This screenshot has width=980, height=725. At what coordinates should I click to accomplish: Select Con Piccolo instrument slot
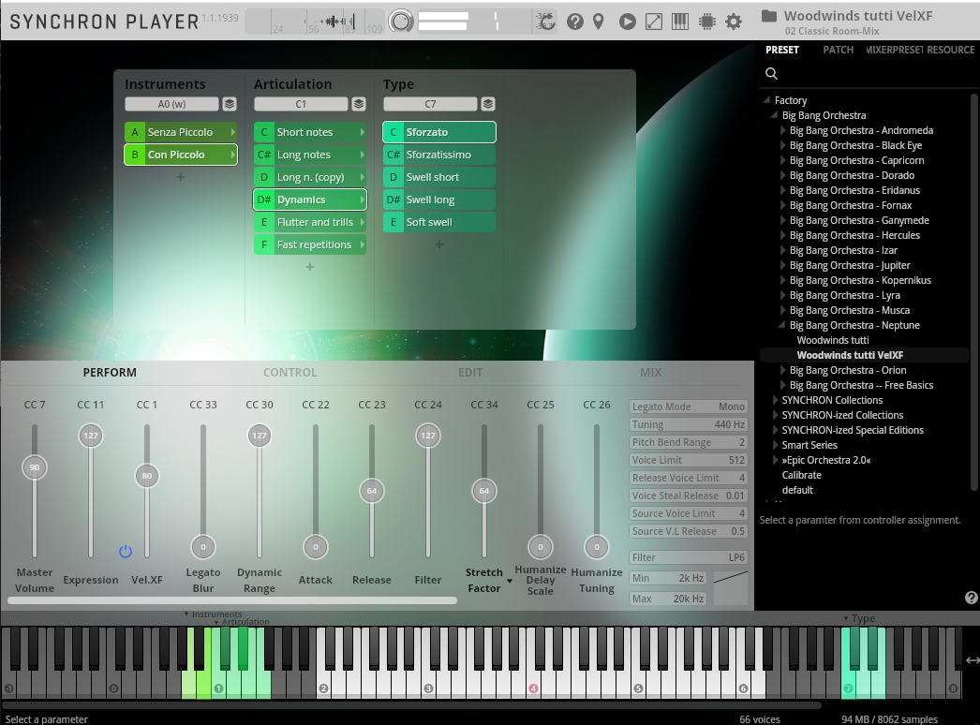181,155
